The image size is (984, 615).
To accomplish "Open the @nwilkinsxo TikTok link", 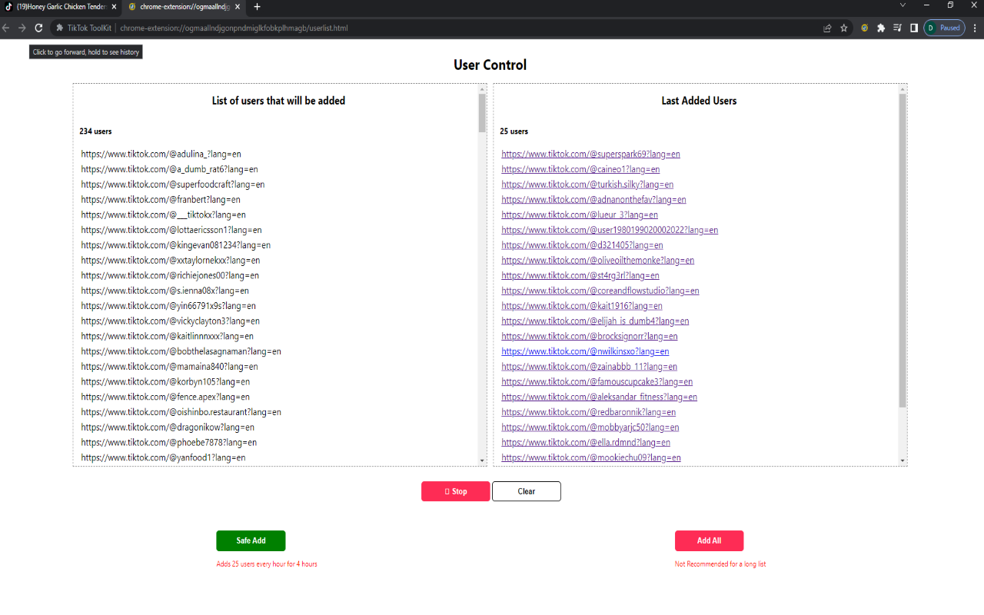I will (x=585, y=351).
